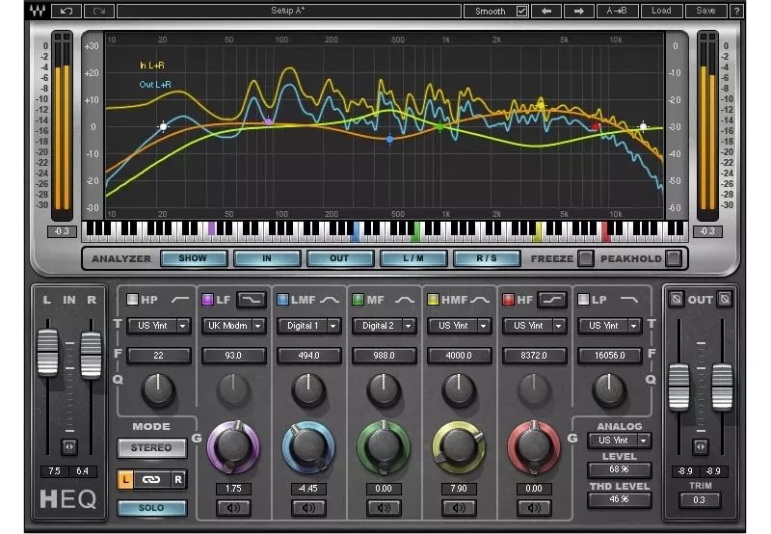Viewport: 771px width, 534px height.
Task: Open the help question mark
Action: coord(736,11)
